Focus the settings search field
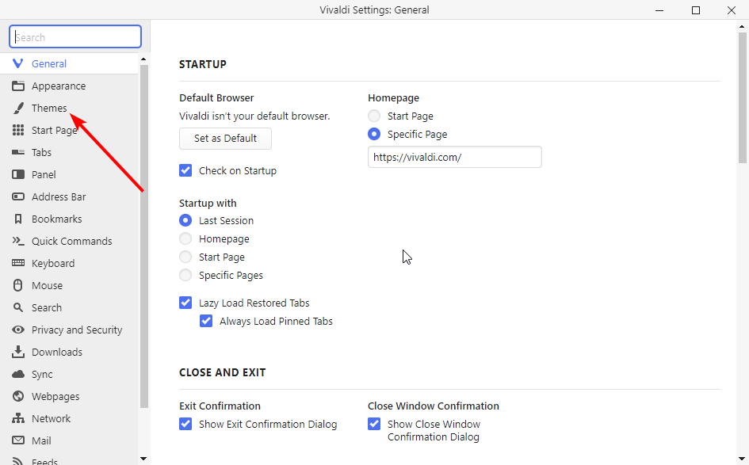Viewport: 749px width, 465px height. (x=75, y=36)
